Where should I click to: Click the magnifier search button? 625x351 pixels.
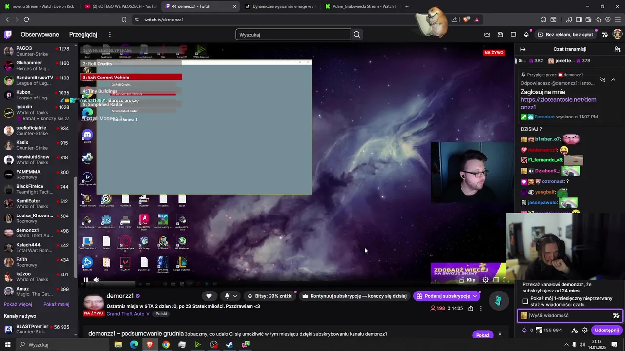[x=357, y=35]
